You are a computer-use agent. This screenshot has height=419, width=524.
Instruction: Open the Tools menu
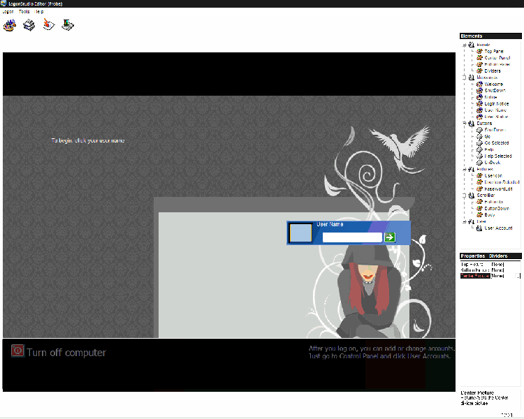pos(24,12)
